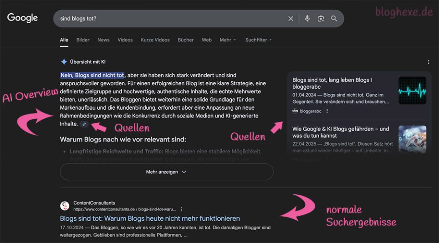This screenshot has width=439, height=243.
Task: Click the ContentConsultants site name
Action: [x=94, y=203]
